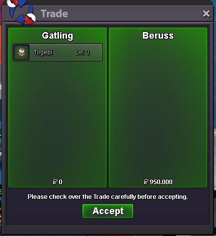This screenshot has height=236, width=216.
Task: Select the Togepi name in Gatling's offer
Action: [43, 52]
